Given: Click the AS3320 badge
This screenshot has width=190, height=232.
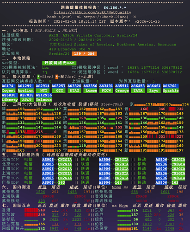Looking at the screenshot, I should point(74,86).
